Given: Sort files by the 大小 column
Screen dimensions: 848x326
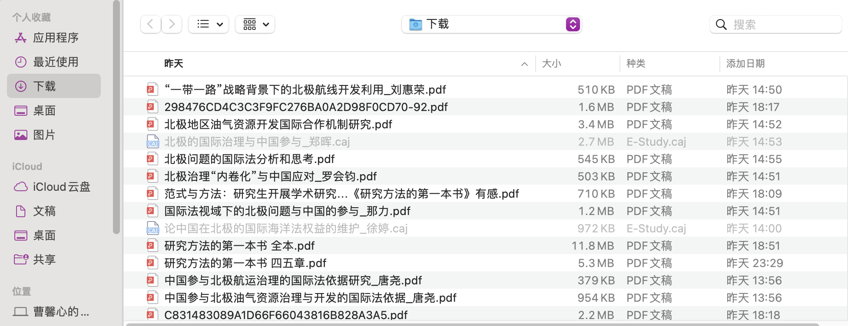Looking at the screenshot, I should (x=552, y=64).
